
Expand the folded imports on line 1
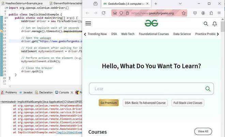point(7,8)
